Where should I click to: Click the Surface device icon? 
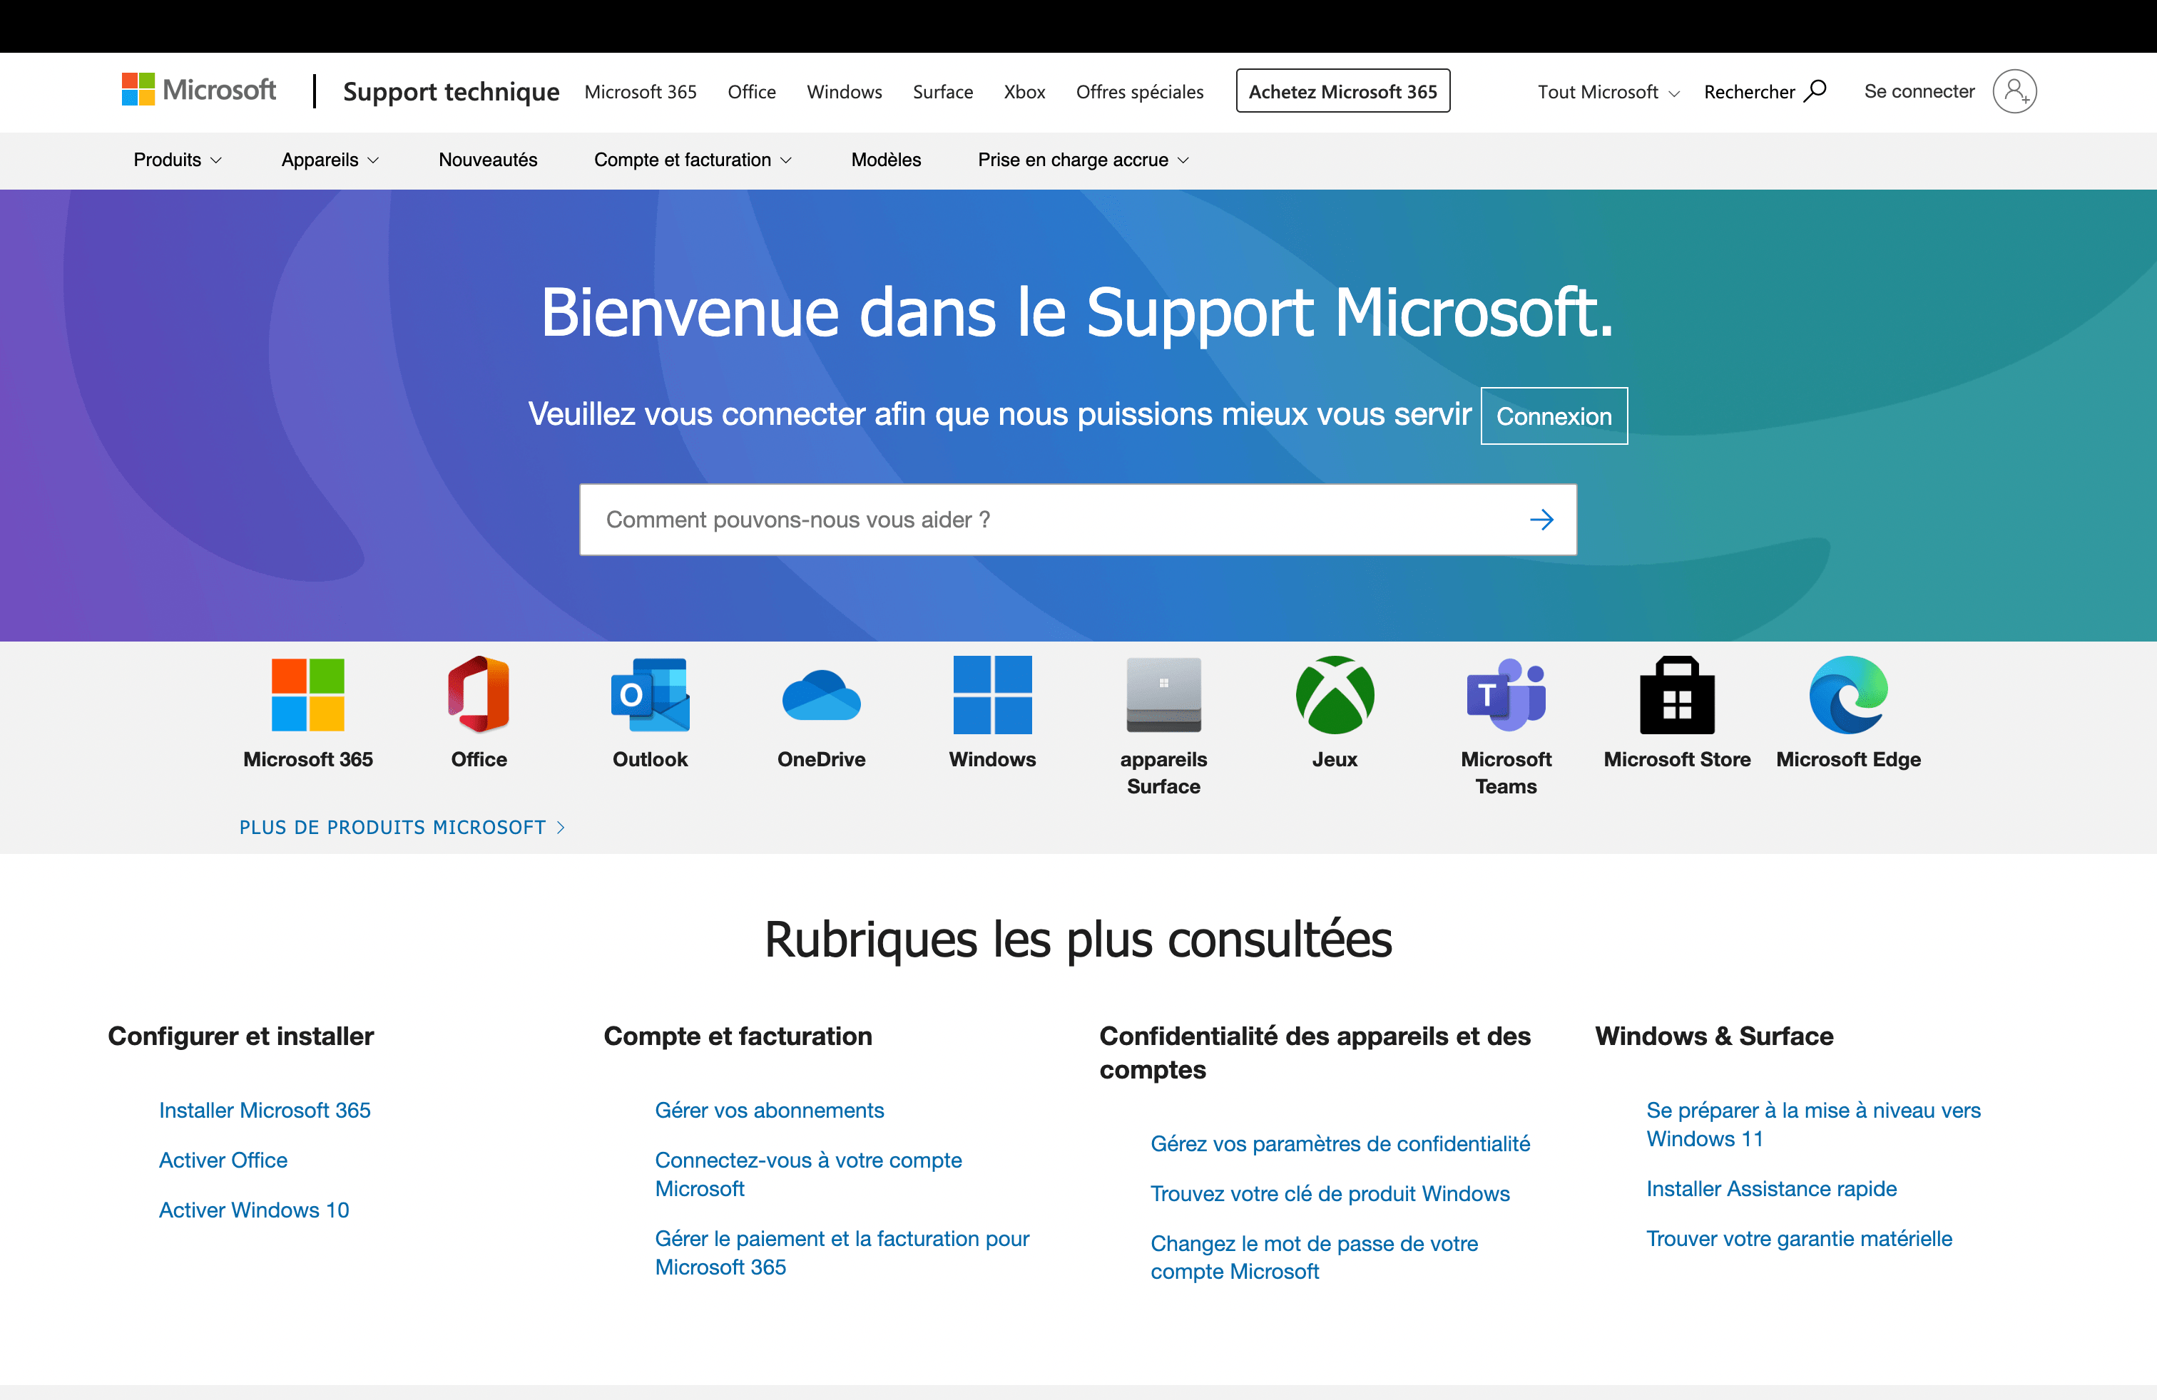1163,694
